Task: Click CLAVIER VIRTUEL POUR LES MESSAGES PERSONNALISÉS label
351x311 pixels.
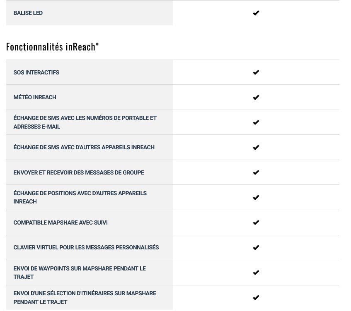Action: (86, 248)
